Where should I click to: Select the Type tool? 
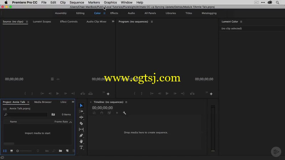(x=81, y=147)
